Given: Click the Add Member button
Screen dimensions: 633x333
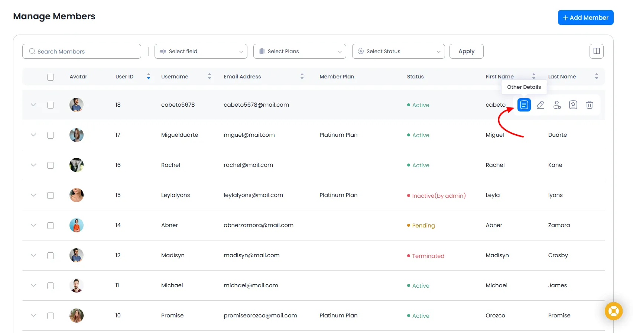Looking at the screenshot, I should (x=585, y=17).
